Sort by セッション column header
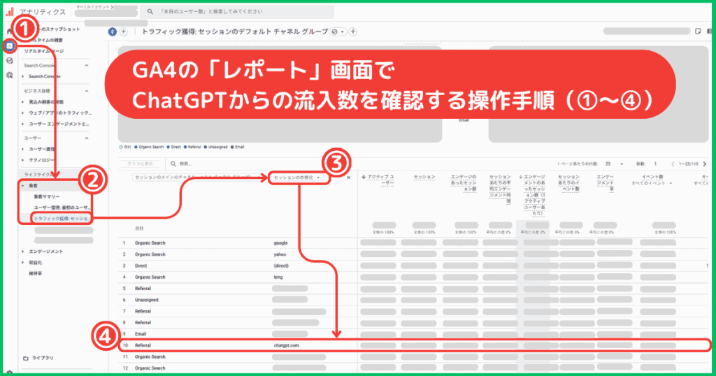716x376 pixels. point(424,177)
